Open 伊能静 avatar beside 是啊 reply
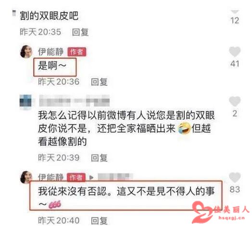 [x=26, y=52]
